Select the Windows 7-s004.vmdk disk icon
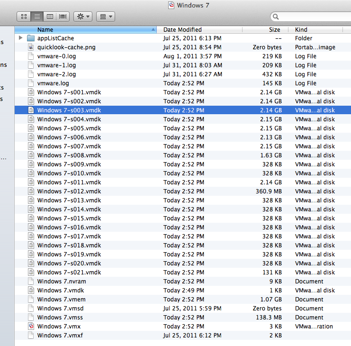The height and width of the screenshot is (346, 351). click(31, 119)
